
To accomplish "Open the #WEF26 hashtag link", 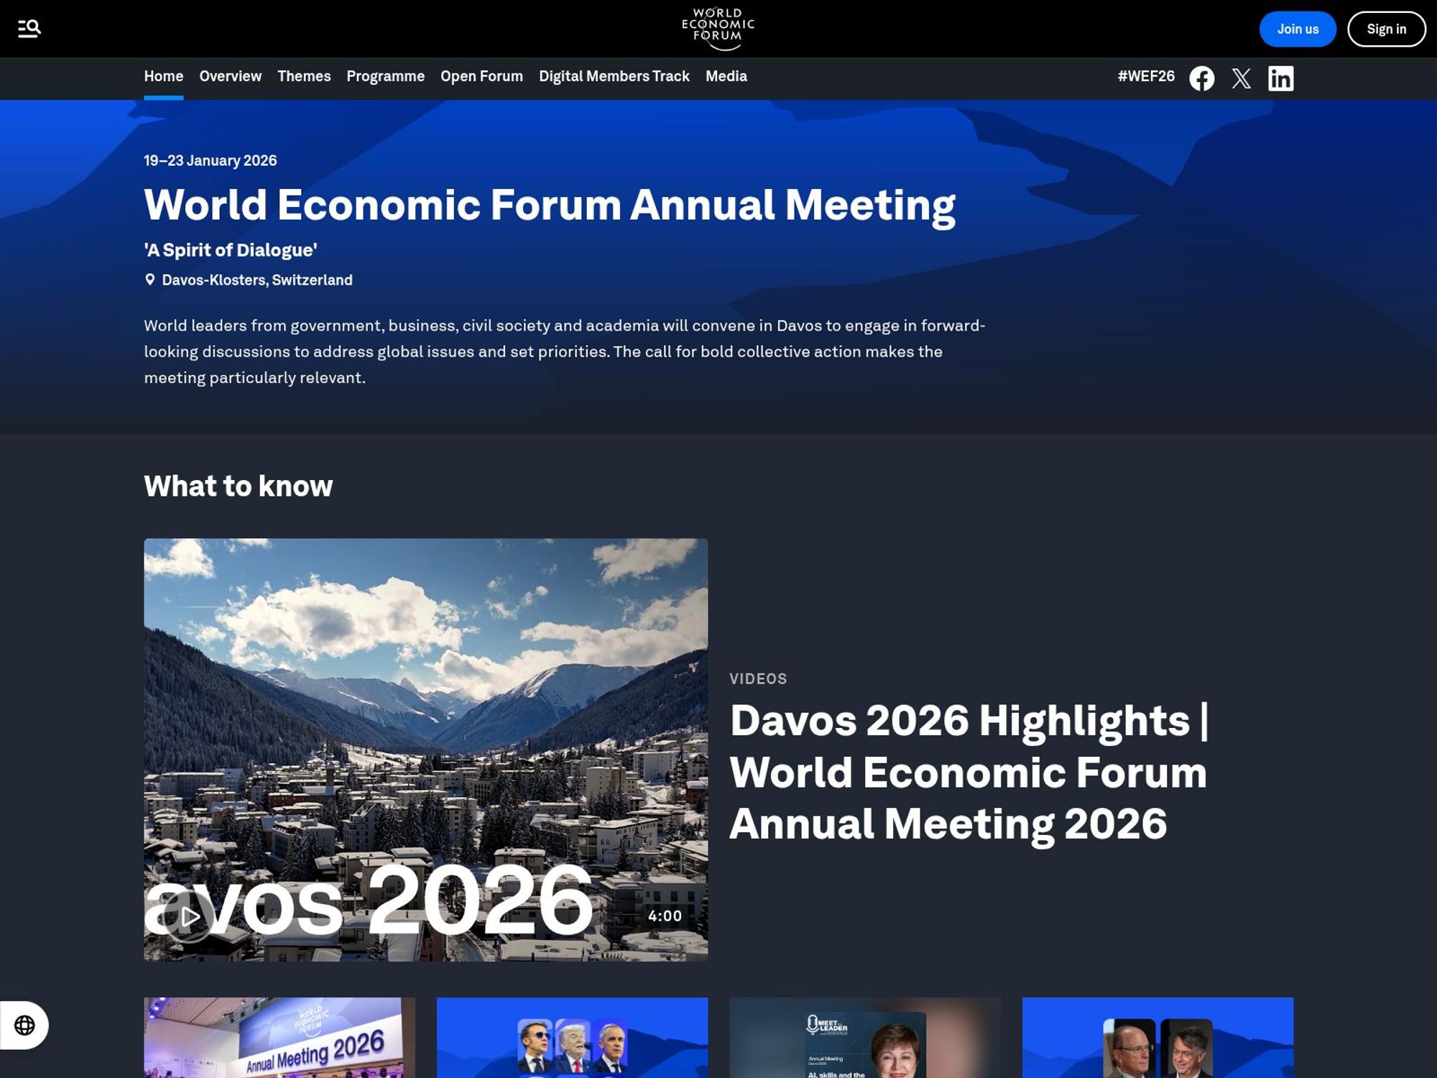I will click(x=1146, y=76).
